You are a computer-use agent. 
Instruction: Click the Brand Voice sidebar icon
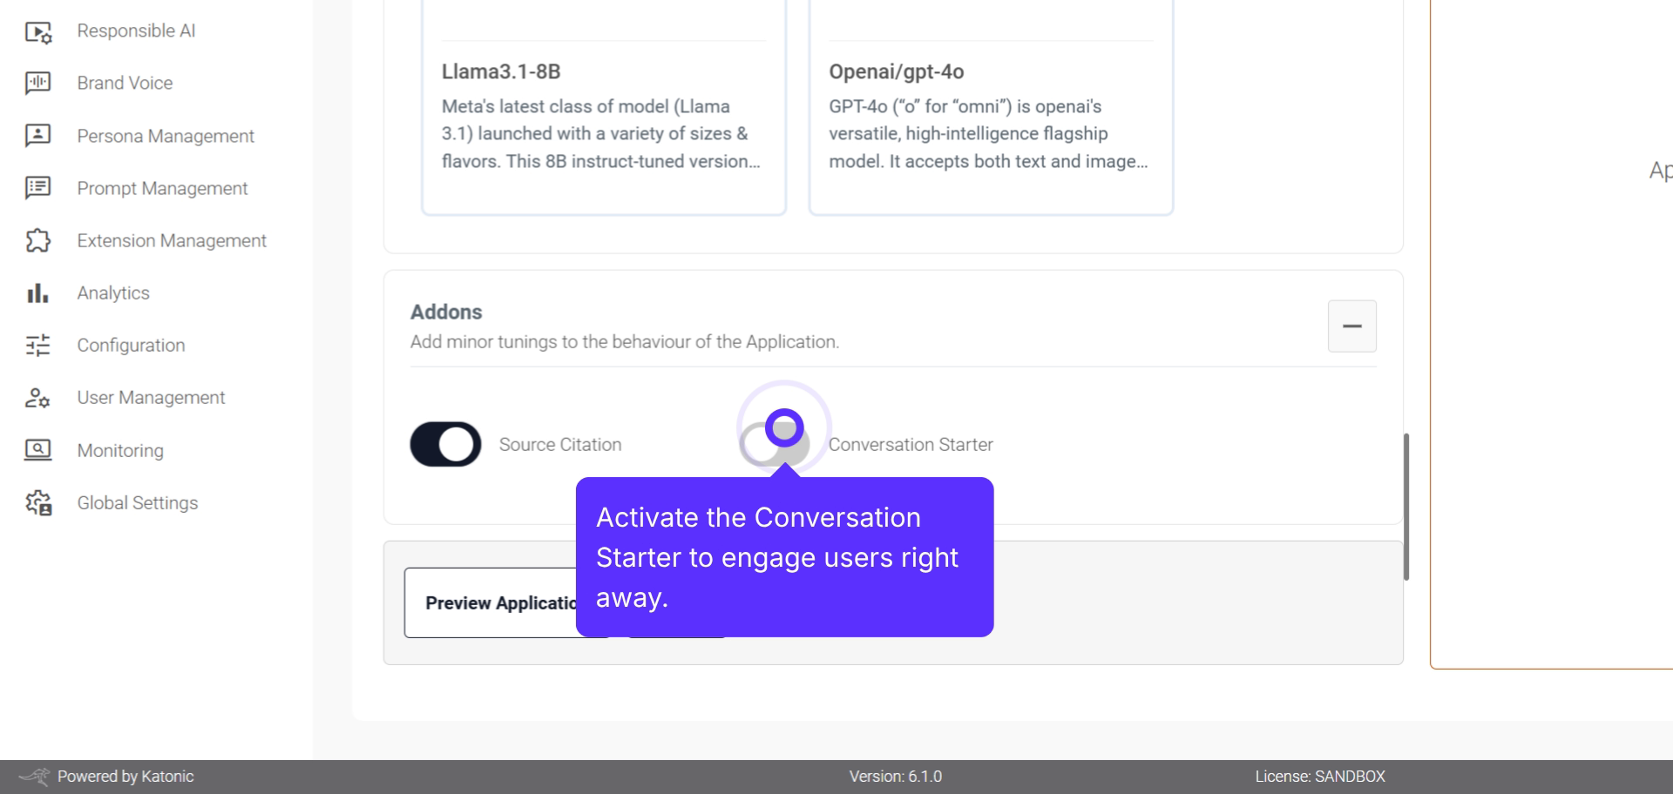coord(38,84)
